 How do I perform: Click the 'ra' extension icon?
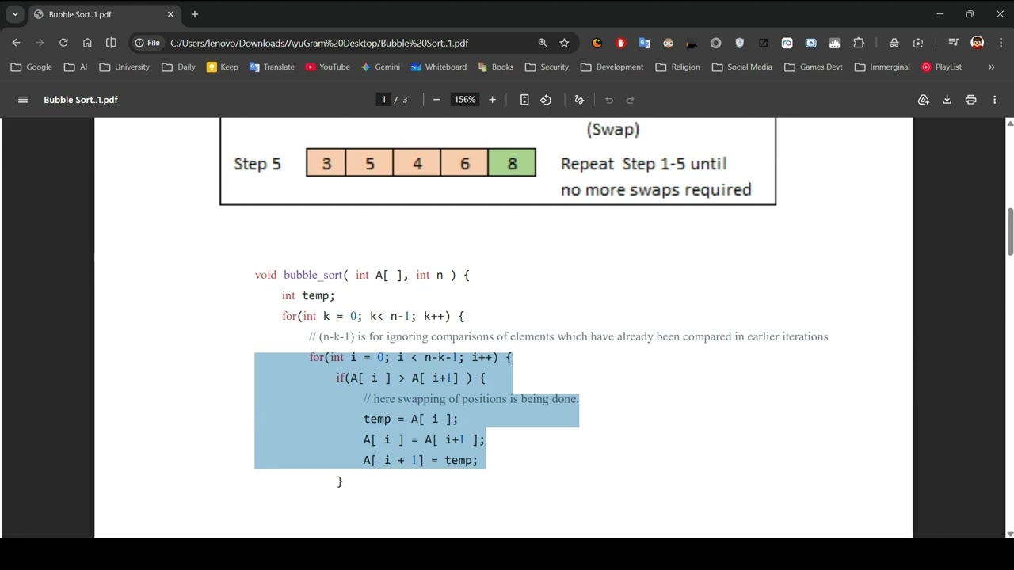(x=787, y=43)
